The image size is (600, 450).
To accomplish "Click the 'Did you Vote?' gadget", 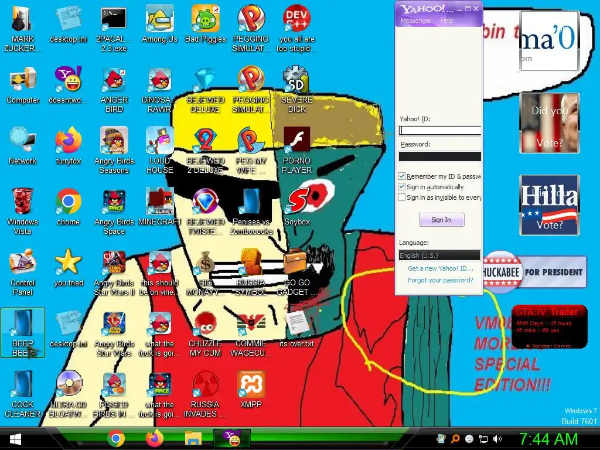I will click(550, 123).
